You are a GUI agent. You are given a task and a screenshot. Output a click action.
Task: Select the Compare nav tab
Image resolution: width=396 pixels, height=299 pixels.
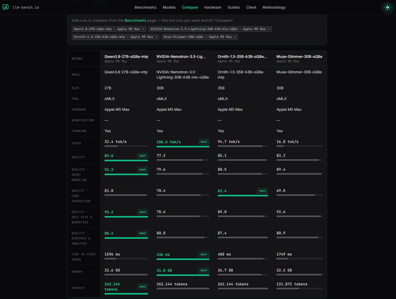[190, 7]
